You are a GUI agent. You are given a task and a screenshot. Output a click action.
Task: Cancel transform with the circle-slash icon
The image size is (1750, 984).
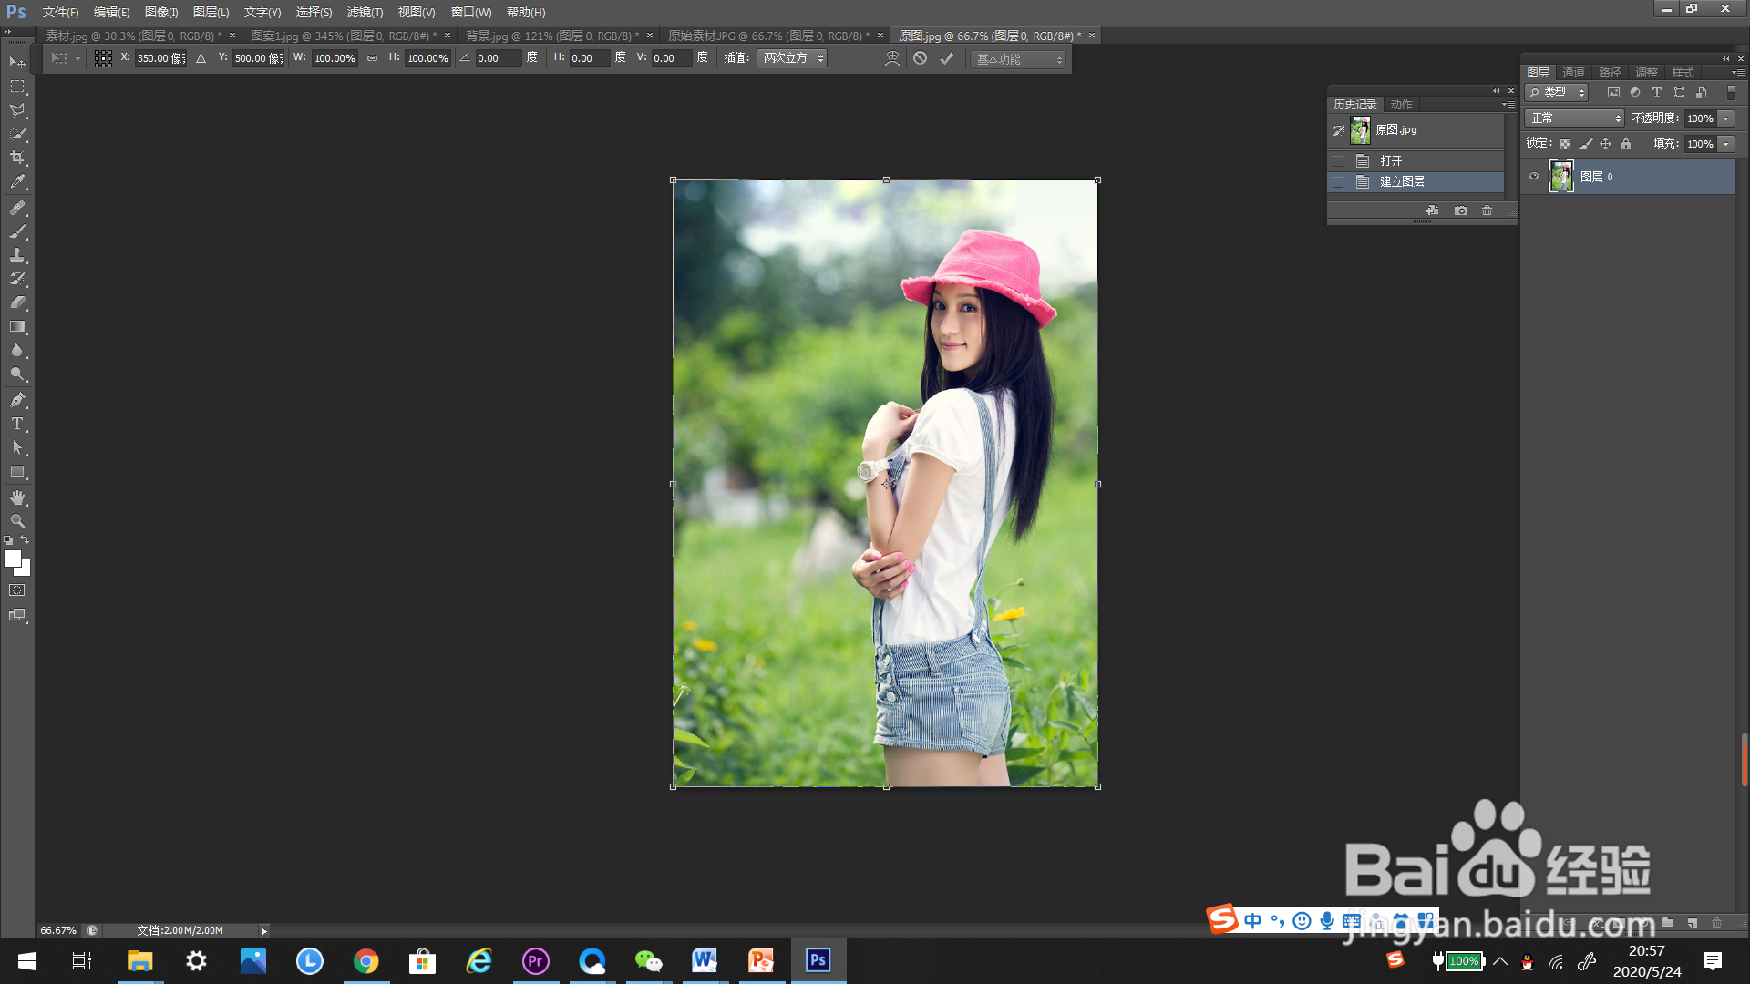click(921, 58)
